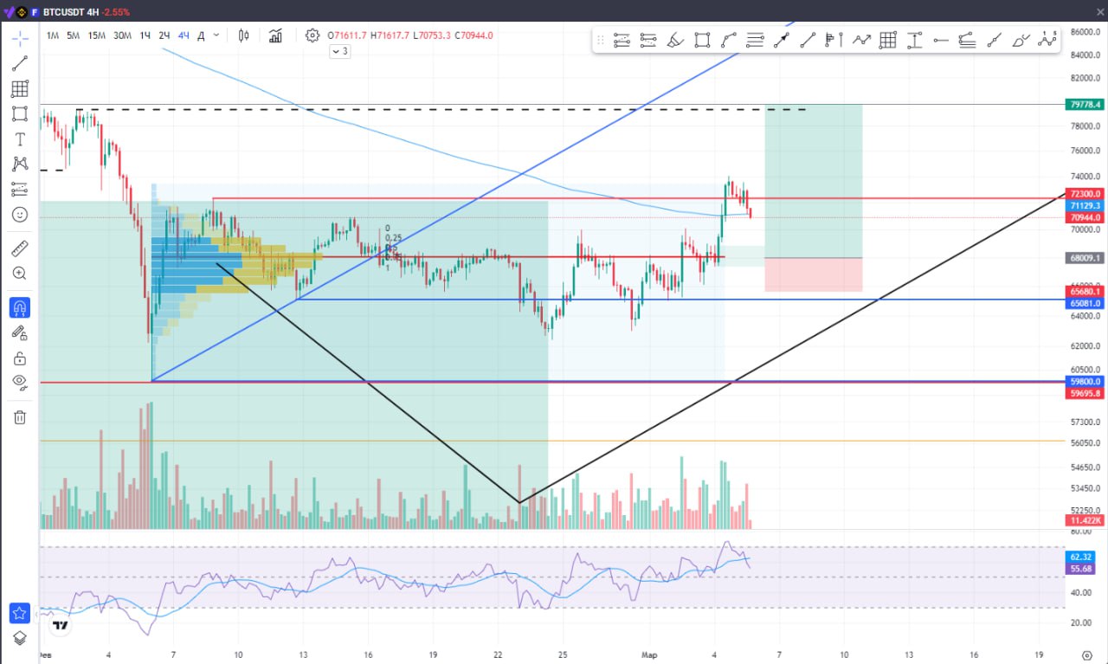Switch to 15M timeframe
The image size is (1108, 664).
pyautogui.click(x=97, y=35)
